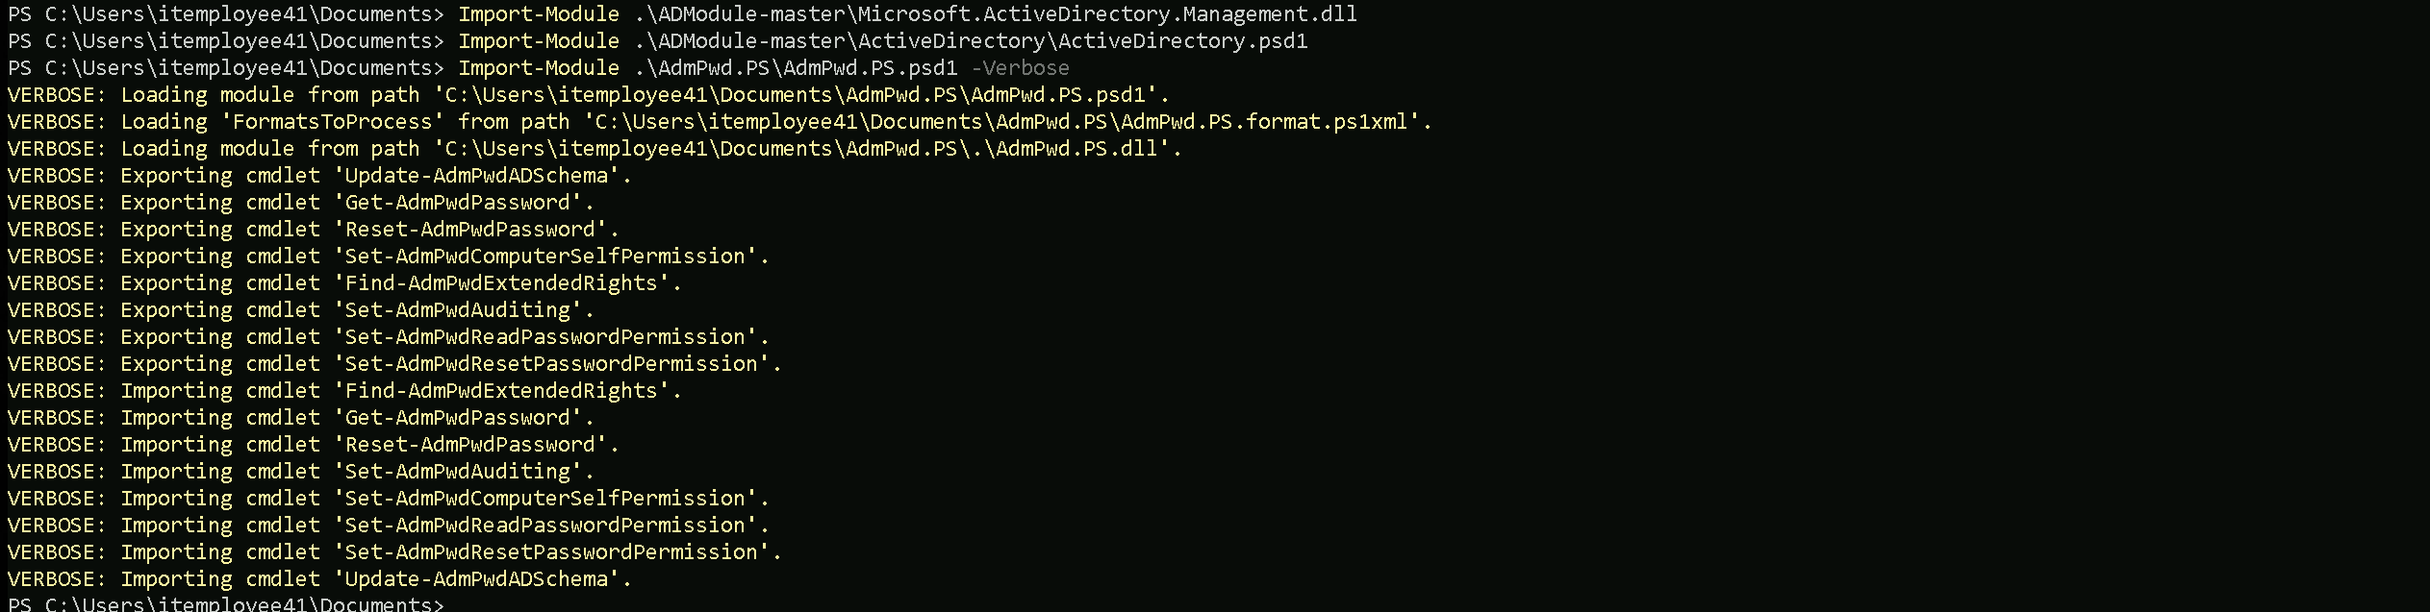Image resolution: width=2430 pixels, height=612 pixels.
Task: Click the -Verbose parameter in third command
Action: click(1020, 68)
